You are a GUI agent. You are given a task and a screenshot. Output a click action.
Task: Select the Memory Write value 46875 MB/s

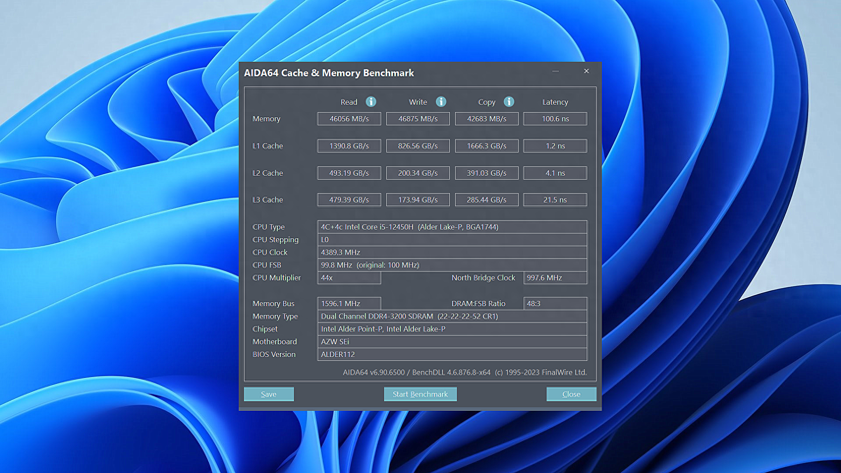coord(418,119)
